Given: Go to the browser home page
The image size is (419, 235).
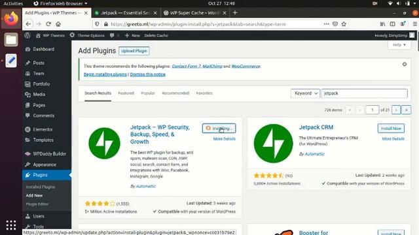Looking at the screenshot, I should tap(58, 24).
